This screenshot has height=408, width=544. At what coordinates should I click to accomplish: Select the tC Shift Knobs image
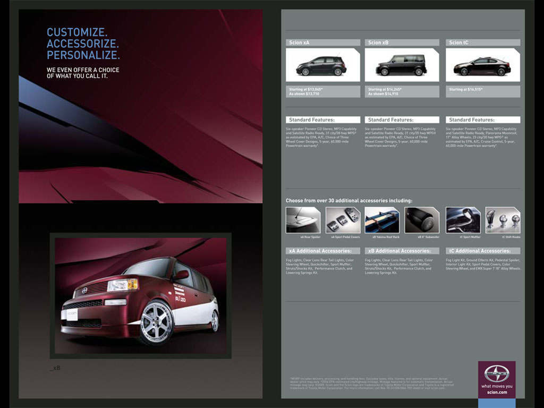503,220
